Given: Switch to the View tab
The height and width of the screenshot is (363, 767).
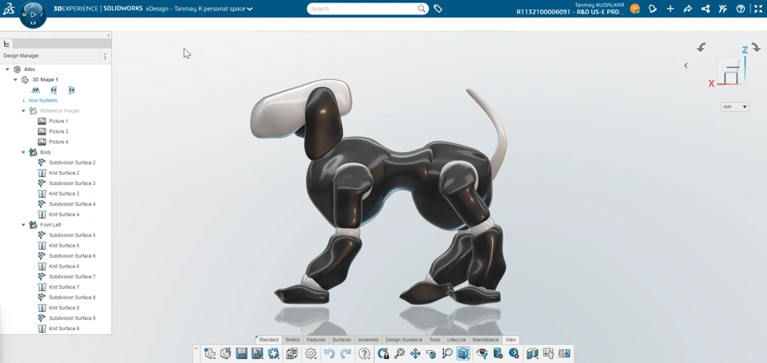Looking at the screenshot, I should (x=511, y=340).
